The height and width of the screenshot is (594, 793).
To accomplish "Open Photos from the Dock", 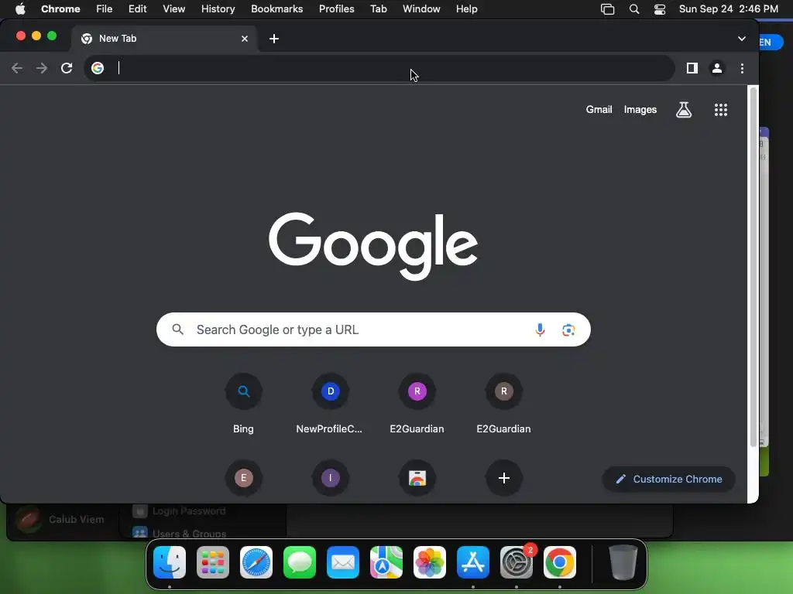I will tap(429, 562).
